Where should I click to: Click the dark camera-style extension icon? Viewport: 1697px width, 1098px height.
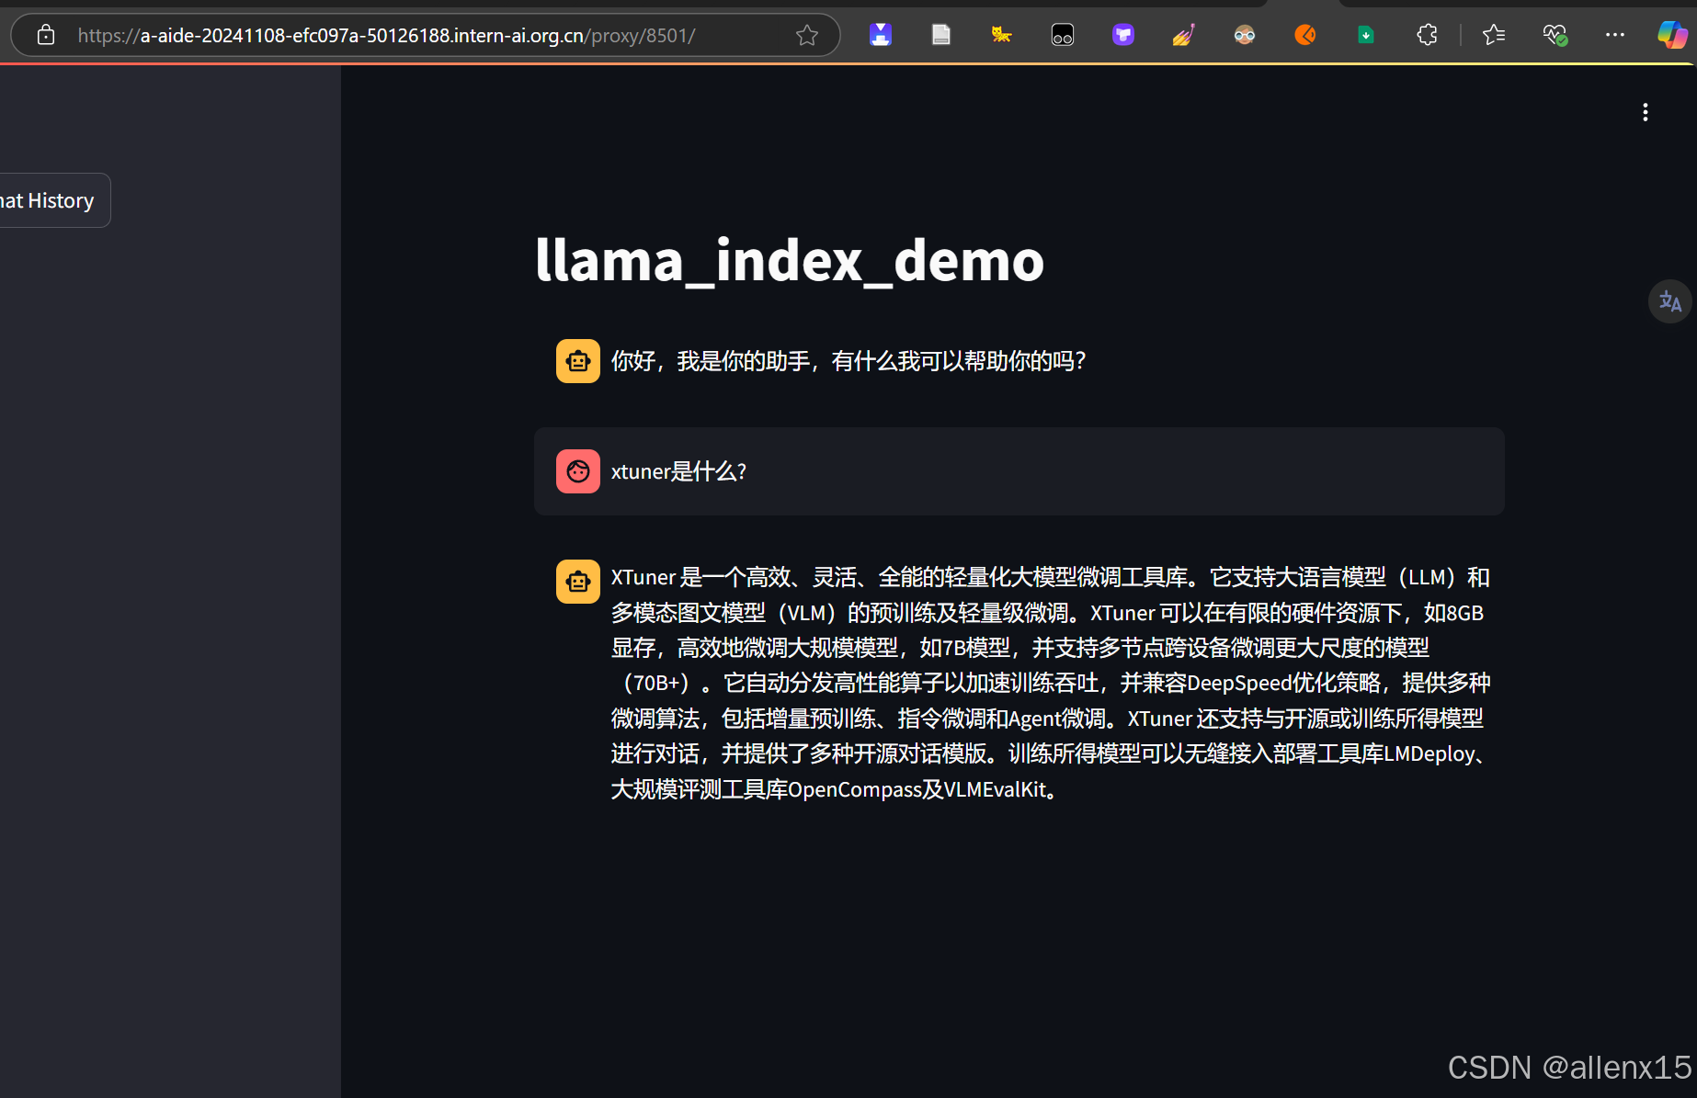point(1062,35)
